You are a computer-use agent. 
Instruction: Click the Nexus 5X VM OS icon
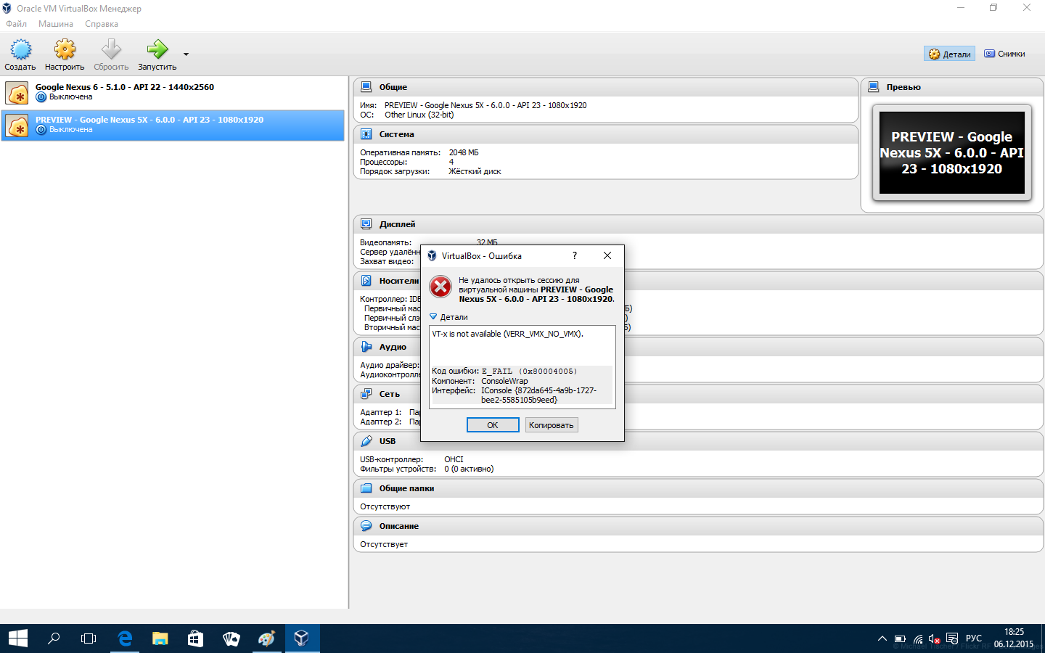click(x=17, y=126)
